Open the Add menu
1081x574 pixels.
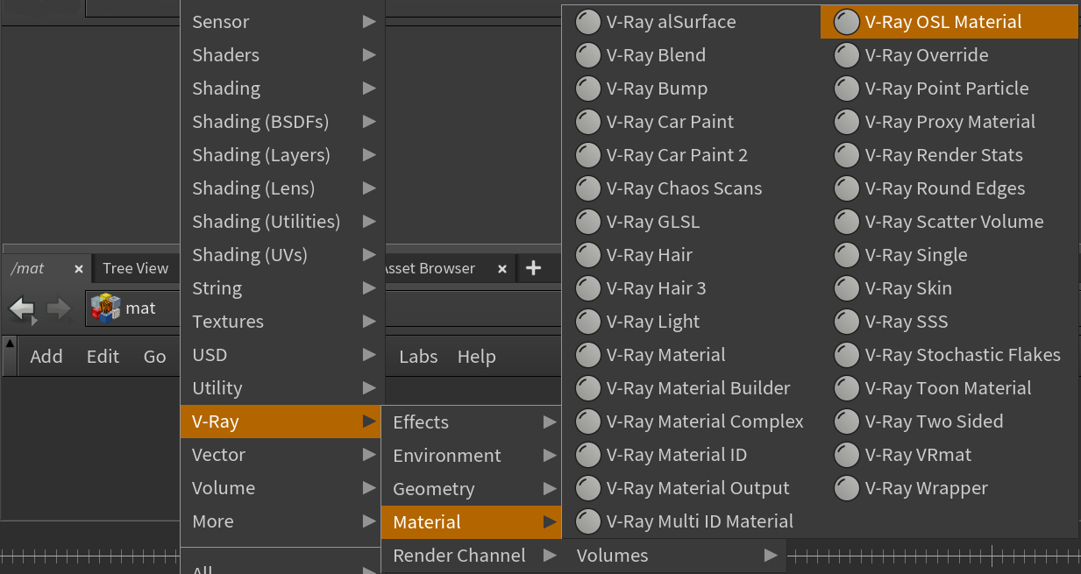pos(46,357)
